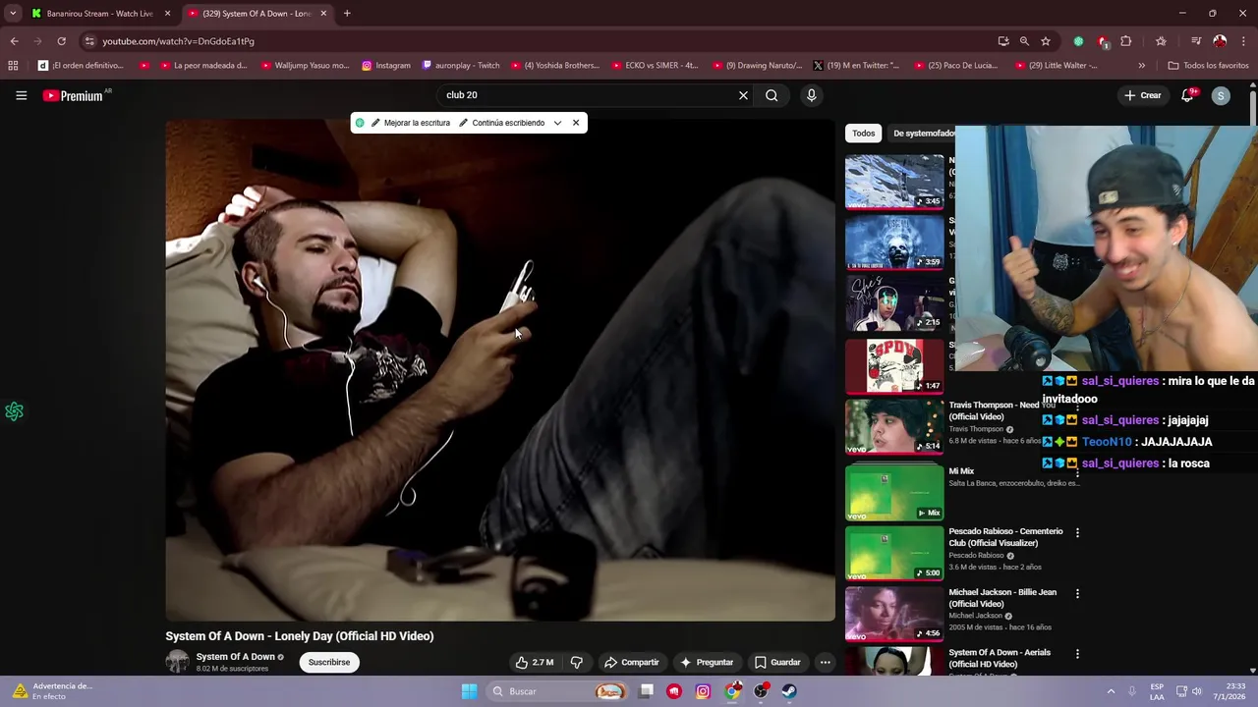Open the Chrome profile avatar

[x=1220, y=41]
